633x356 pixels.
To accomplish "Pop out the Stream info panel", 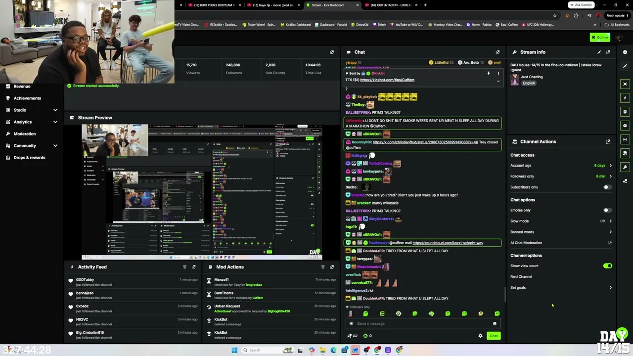I will tap(608, 52).
